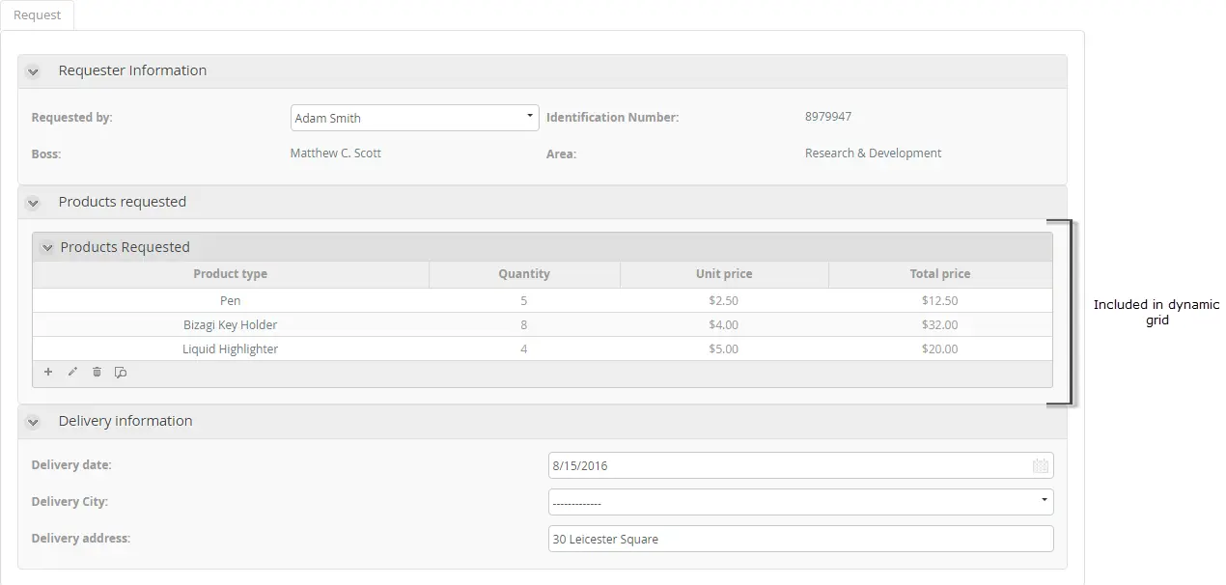Sort by the Quantity column header
This screenshot has width=1226, height=585.
[524, 274]
